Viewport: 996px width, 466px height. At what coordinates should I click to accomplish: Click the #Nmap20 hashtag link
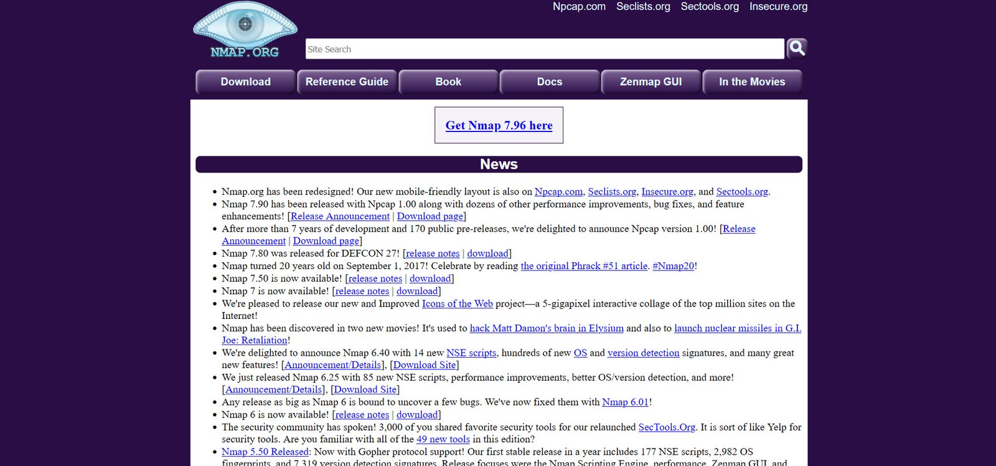pyautogui.click(x=673, y=266)
